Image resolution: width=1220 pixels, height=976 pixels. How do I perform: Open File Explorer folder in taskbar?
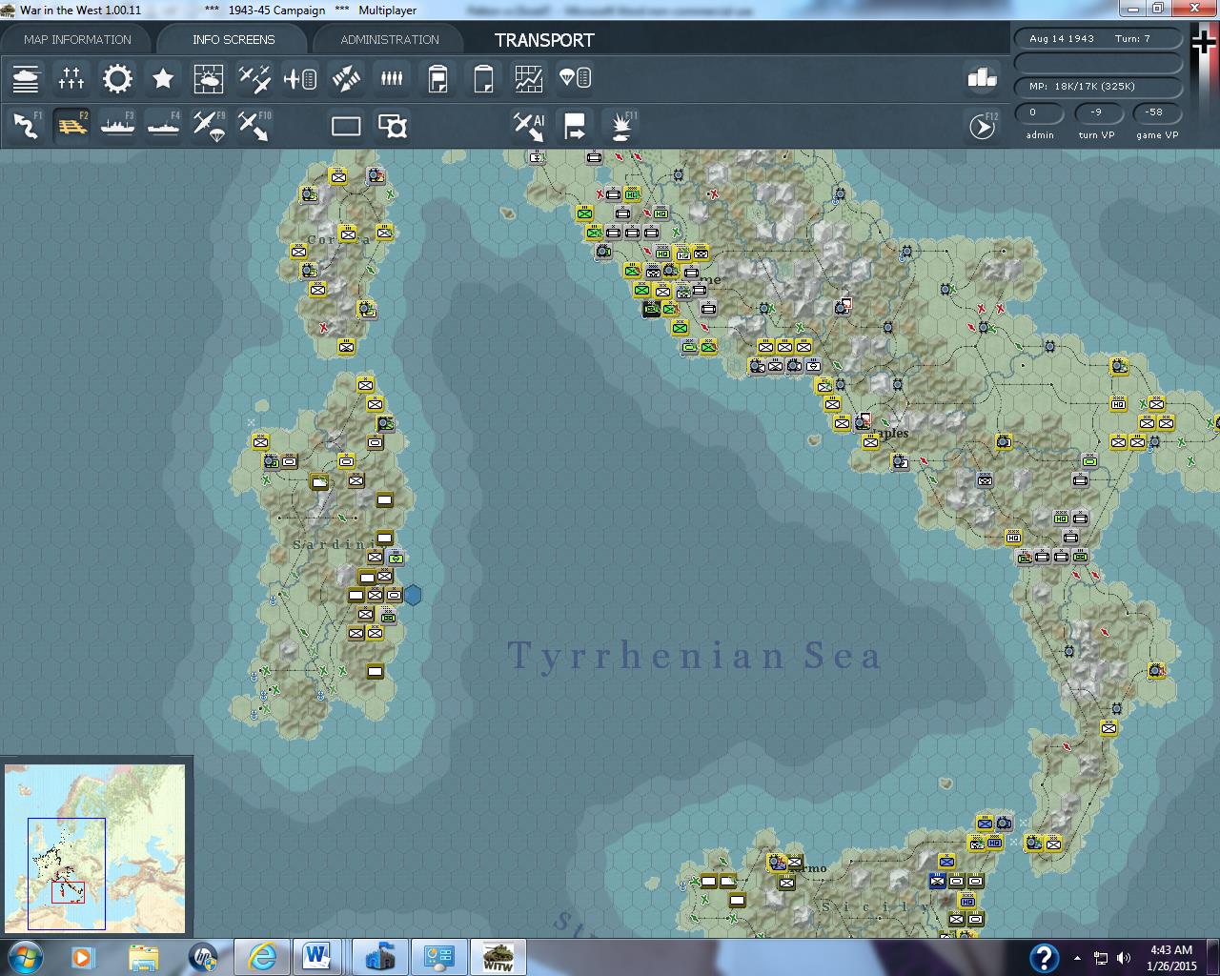(x=143, y=956)
